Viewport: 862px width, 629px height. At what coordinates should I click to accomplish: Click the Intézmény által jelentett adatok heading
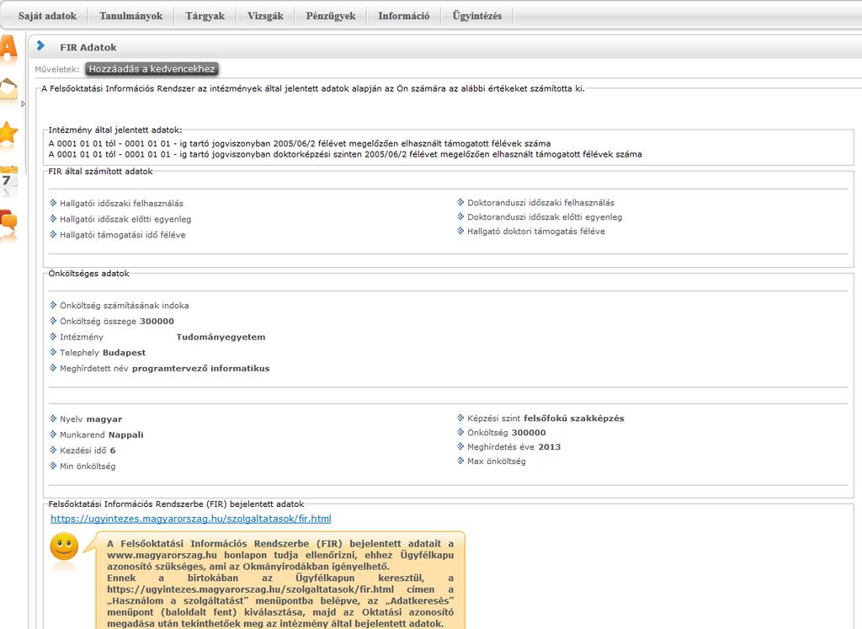(x=114, y=131)
